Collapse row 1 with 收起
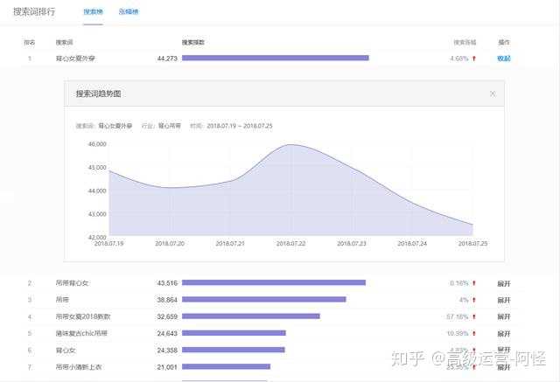 503,59
